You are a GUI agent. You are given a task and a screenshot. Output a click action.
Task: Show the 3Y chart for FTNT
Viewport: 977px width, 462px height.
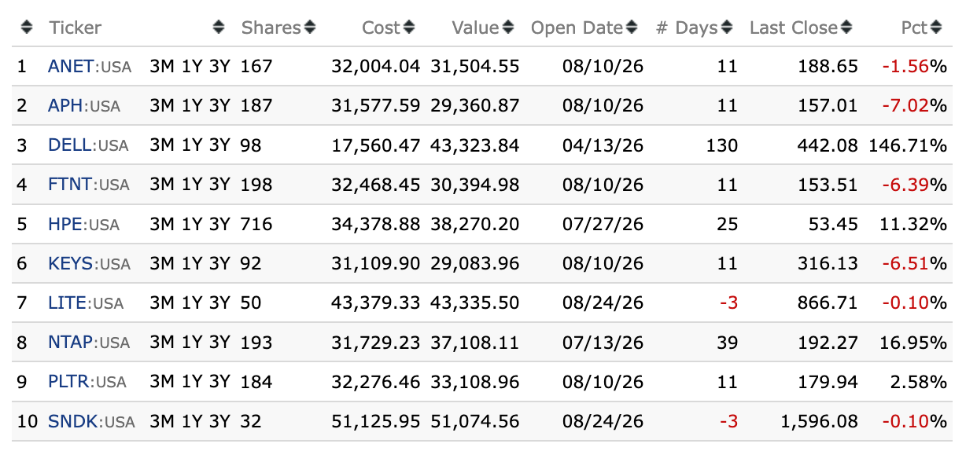pyautogui.click(x=219, y=185)
